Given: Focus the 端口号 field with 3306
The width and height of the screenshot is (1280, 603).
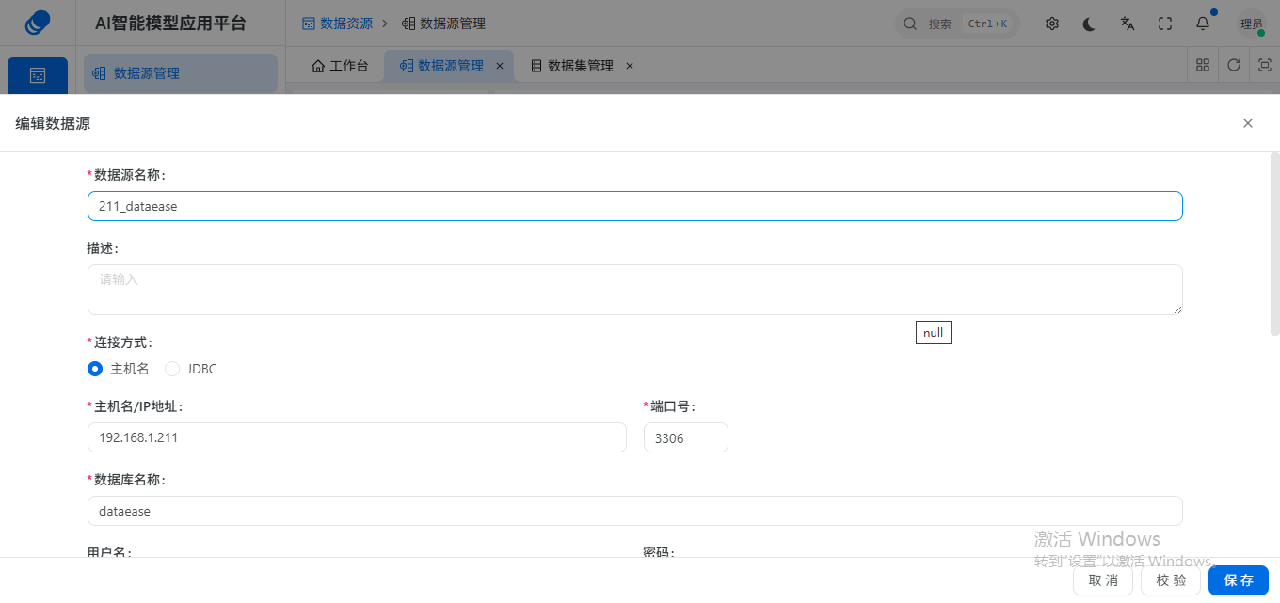Looking at the screenshot, I should [686, 437].
